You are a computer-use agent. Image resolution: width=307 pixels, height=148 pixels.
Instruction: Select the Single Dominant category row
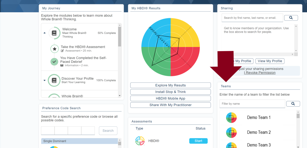pos(79,141)
